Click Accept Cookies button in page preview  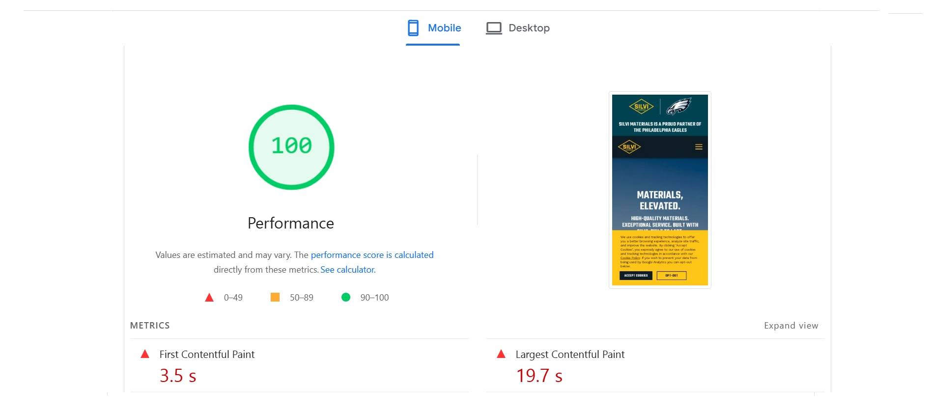[x=636, y=276]
